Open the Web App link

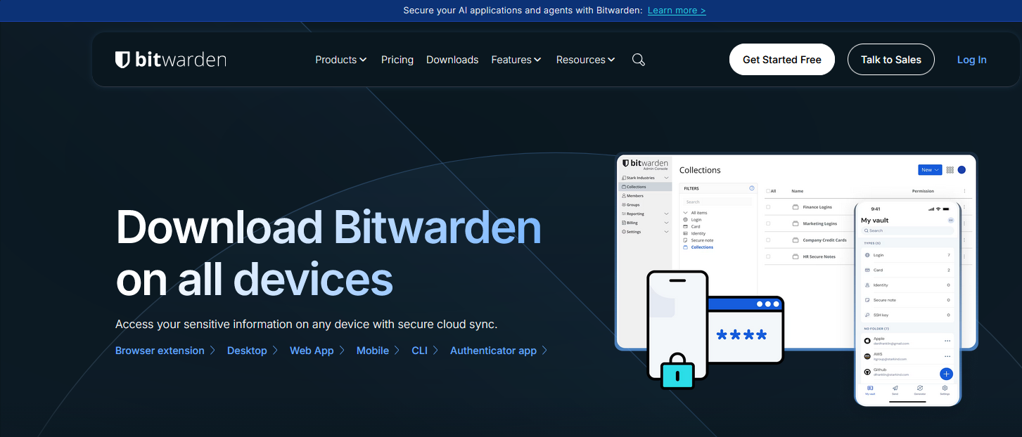312,351
